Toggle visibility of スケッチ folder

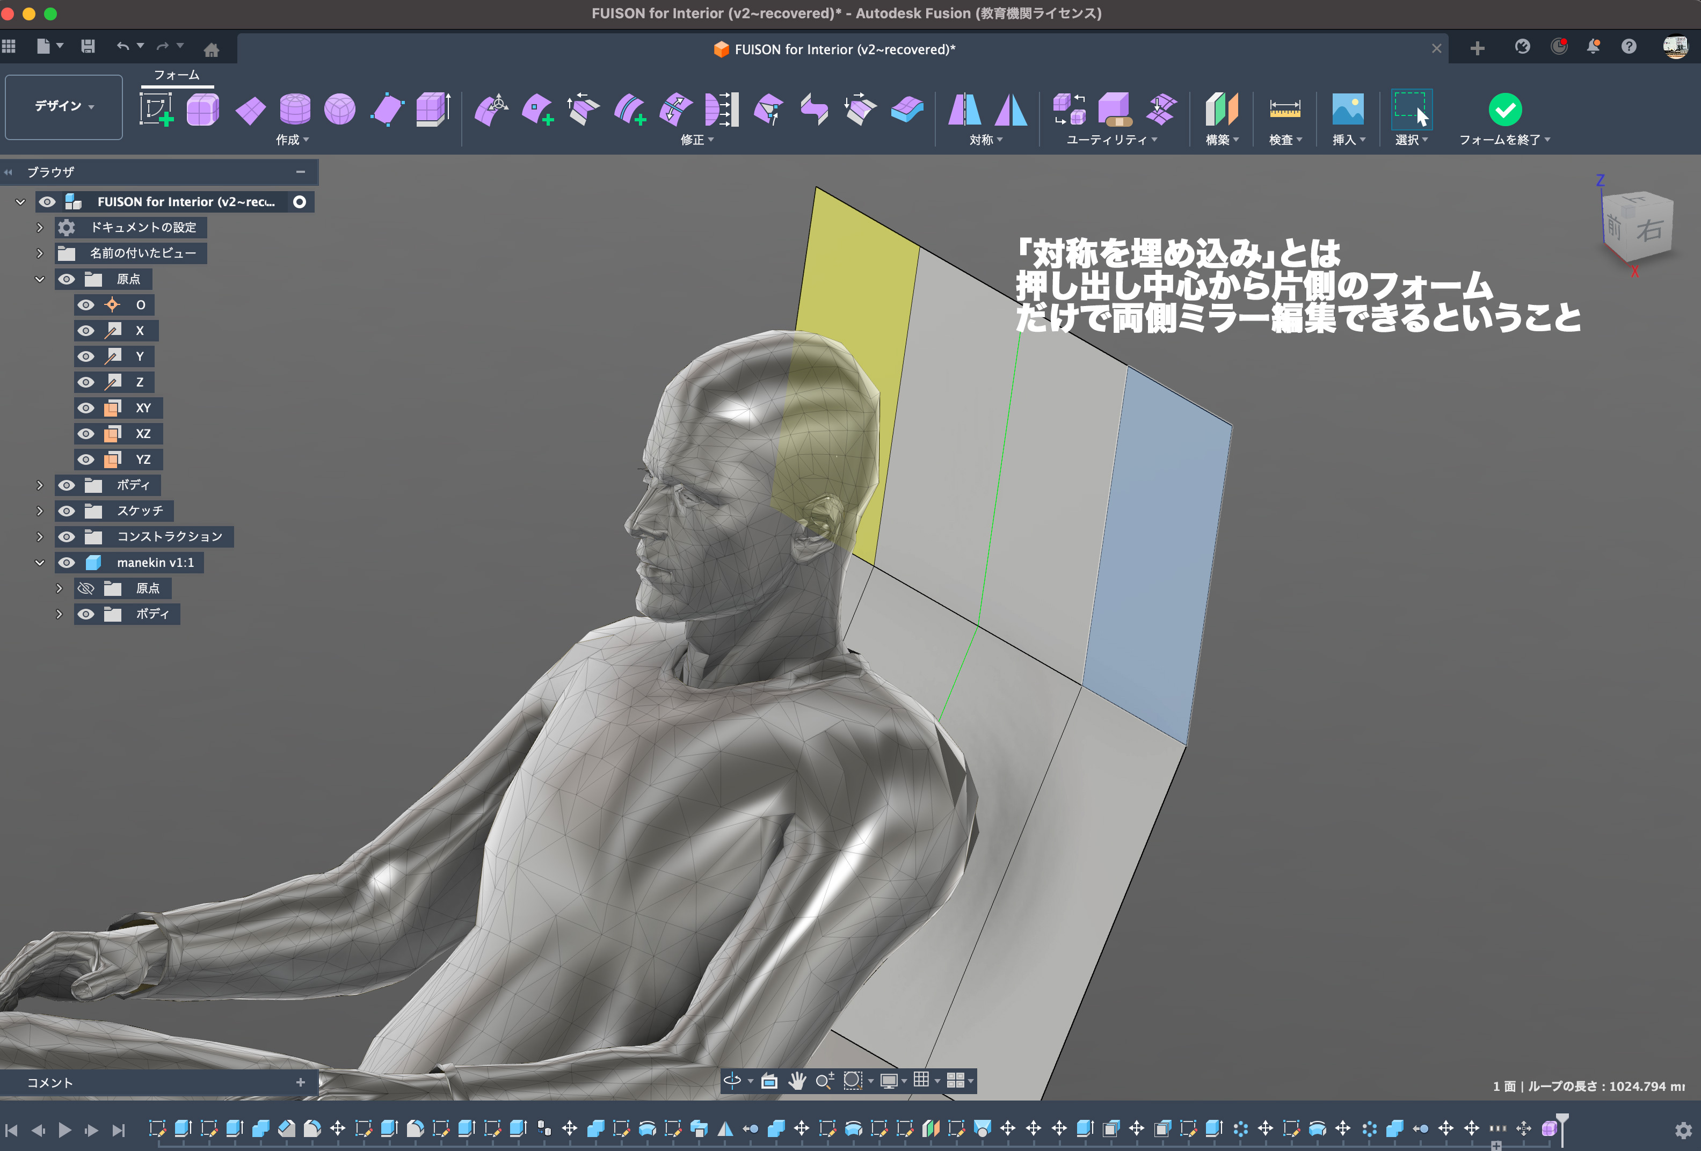(x=67, y=511)
